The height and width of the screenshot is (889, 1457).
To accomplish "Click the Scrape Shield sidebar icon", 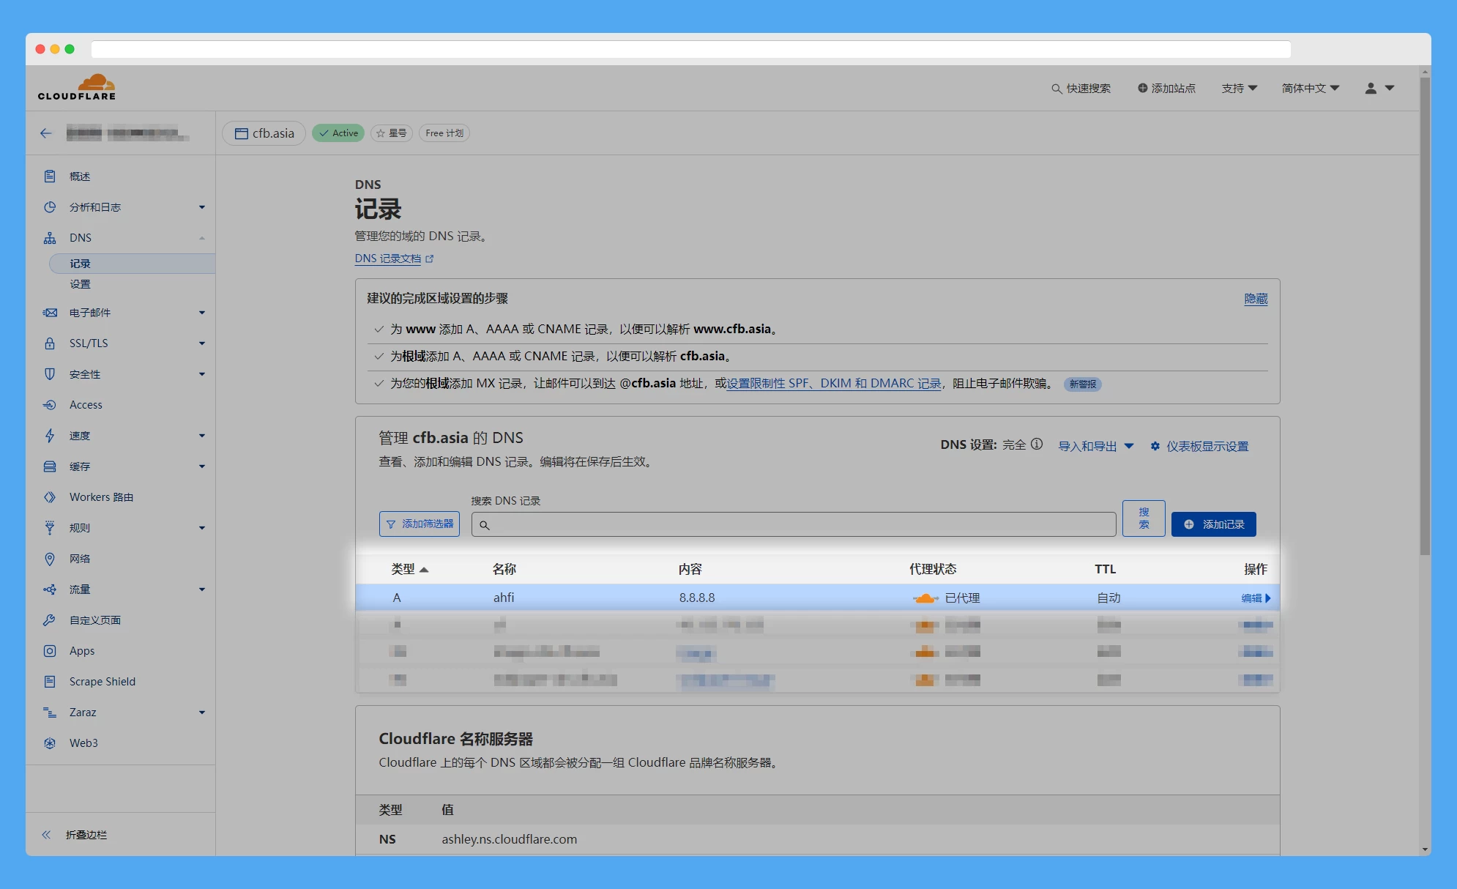I will click(x=50, y=682).
